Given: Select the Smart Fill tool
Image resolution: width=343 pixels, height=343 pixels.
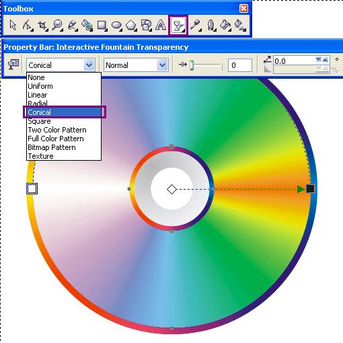Looking at the screenshot, I should coord(87,25).
